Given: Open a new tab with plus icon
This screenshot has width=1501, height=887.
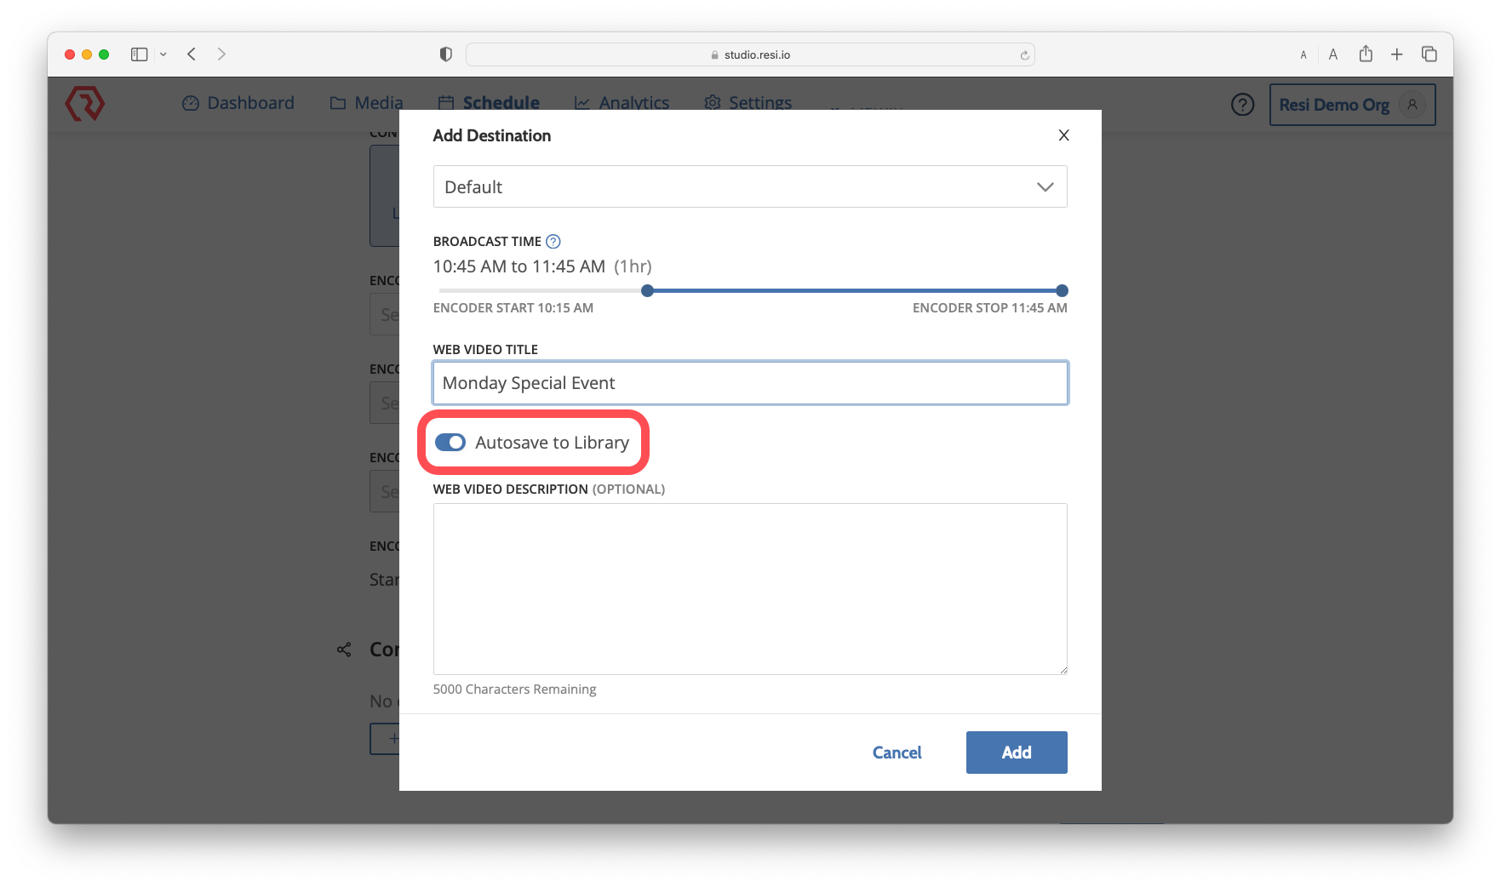Looking at the screenshot, I should 1397,54.
